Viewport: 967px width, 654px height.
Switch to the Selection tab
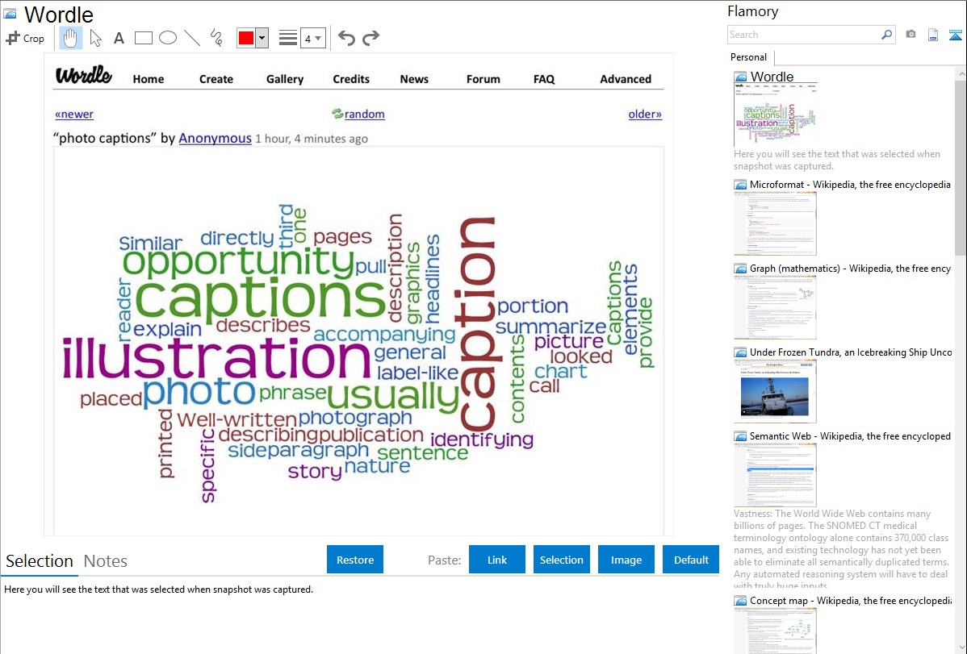pyautogui.click(x=40, y=561)
